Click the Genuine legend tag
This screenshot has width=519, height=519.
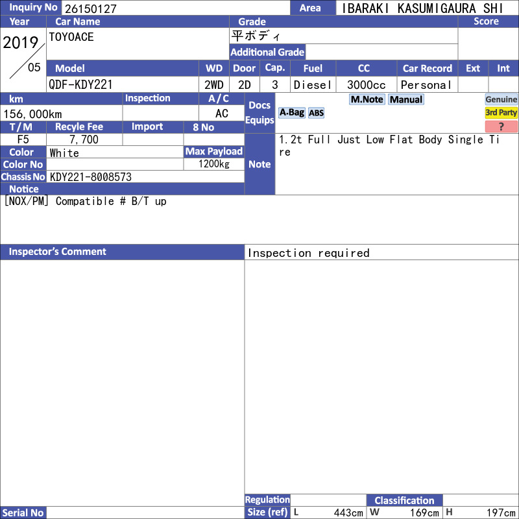501,99
